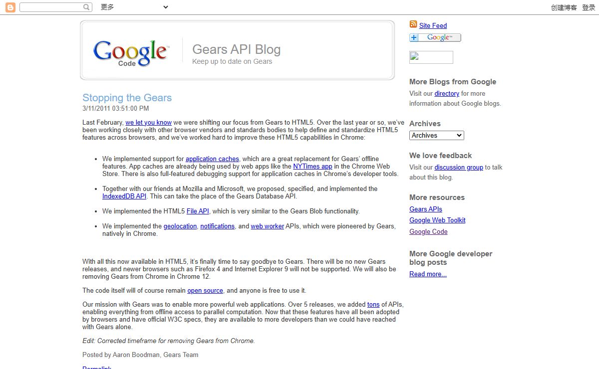Open the 更多 dropdown menu
This screenshot has width=599, height=369.
(134, 7)
